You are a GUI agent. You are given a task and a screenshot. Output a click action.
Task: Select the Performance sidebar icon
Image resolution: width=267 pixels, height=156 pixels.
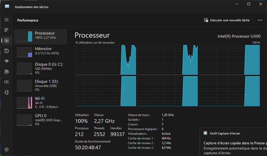[x=7, y=40]
